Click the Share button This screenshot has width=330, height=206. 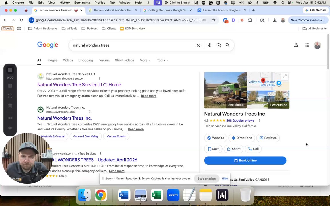point(234,149)
